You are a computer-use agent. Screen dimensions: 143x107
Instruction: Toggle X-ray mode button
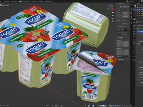pos(98,106)
